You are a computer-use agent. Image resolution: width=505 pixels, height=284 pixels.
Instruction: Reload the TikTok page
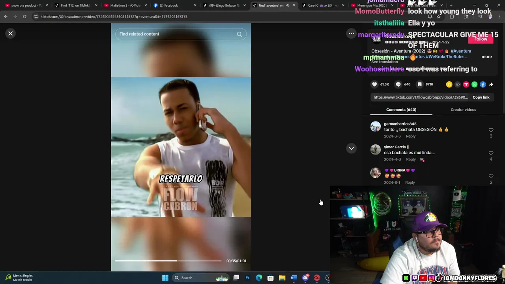point(24,17)
